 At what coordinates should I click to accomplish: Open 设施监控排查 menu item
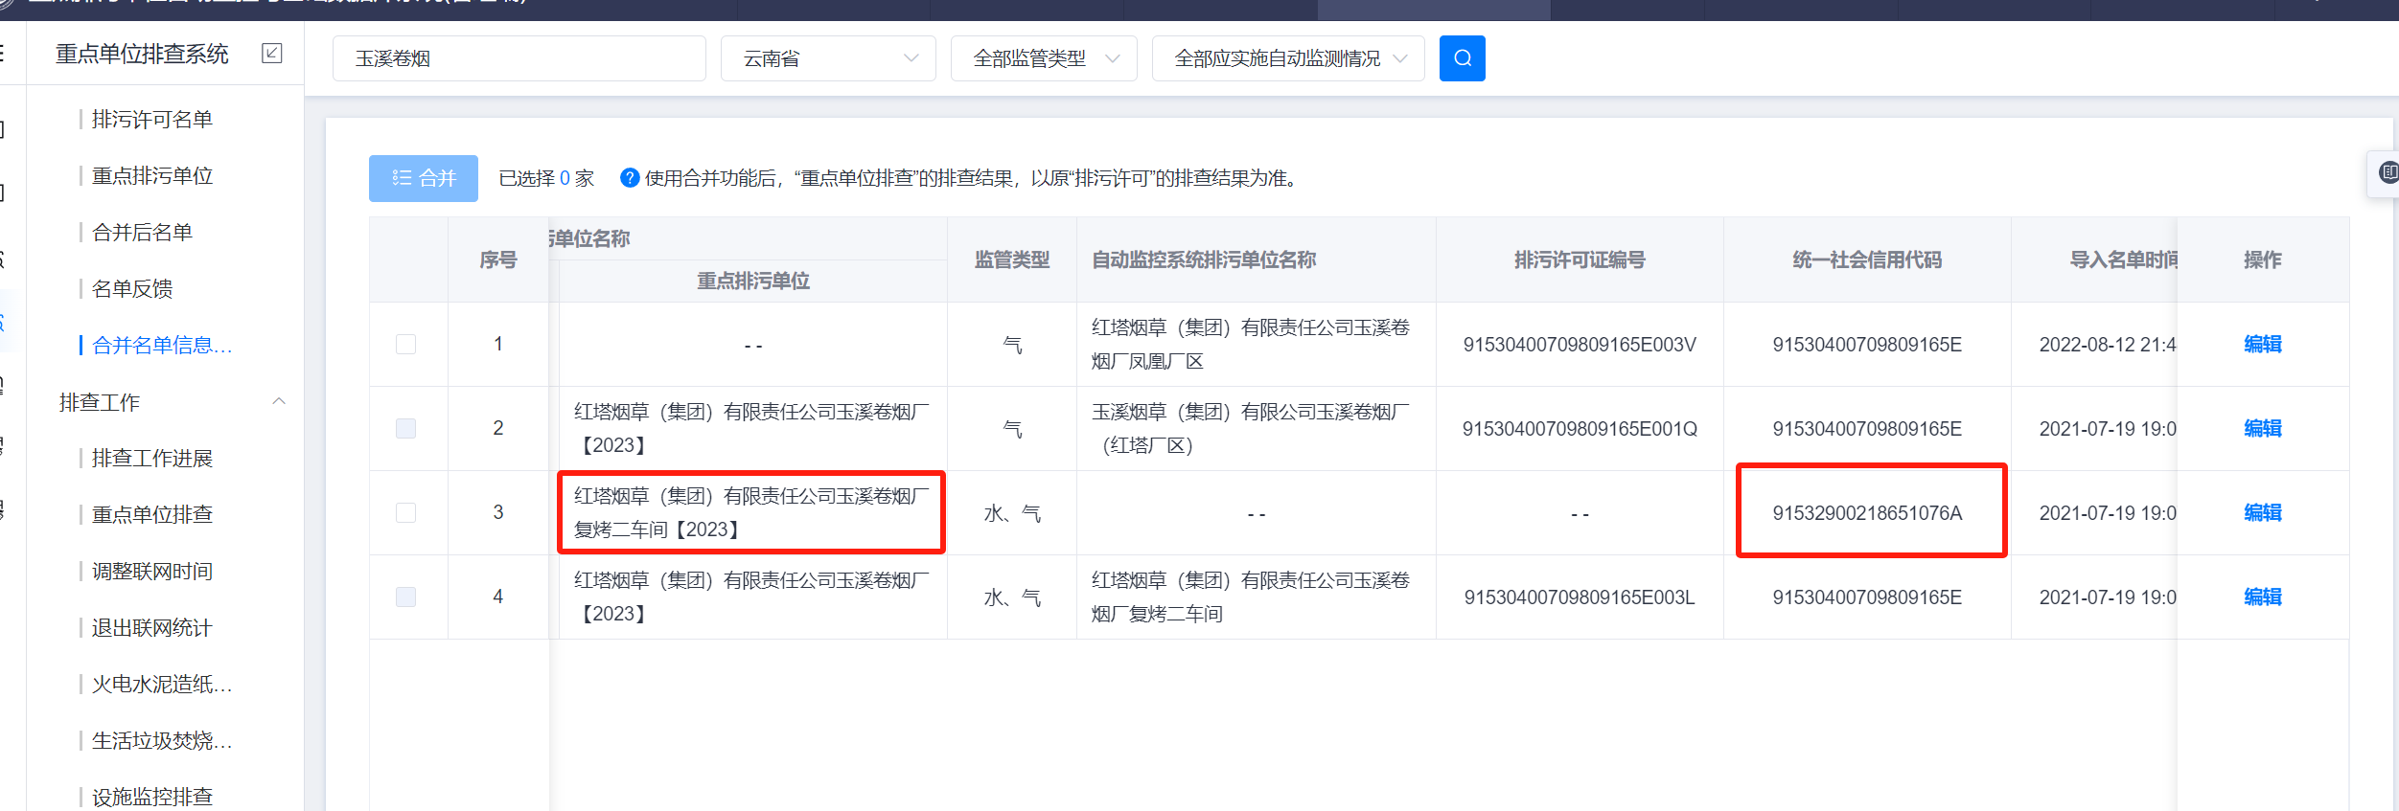point(152,797)
